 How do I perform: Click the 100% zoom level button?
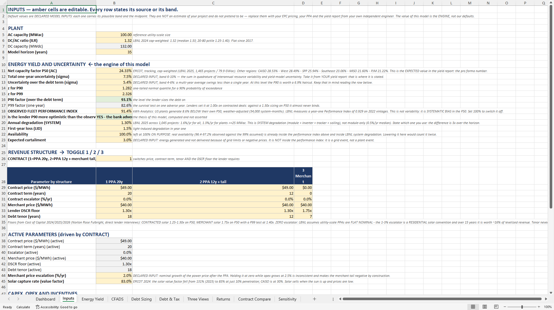(x=548, y=307)
